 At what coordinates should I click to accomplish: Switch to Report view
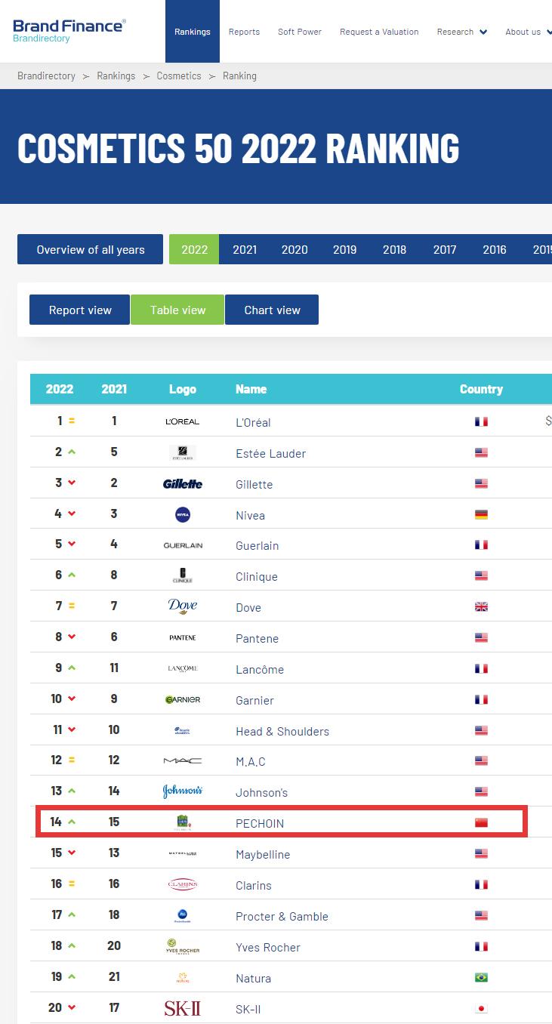[x=80, y=310]
